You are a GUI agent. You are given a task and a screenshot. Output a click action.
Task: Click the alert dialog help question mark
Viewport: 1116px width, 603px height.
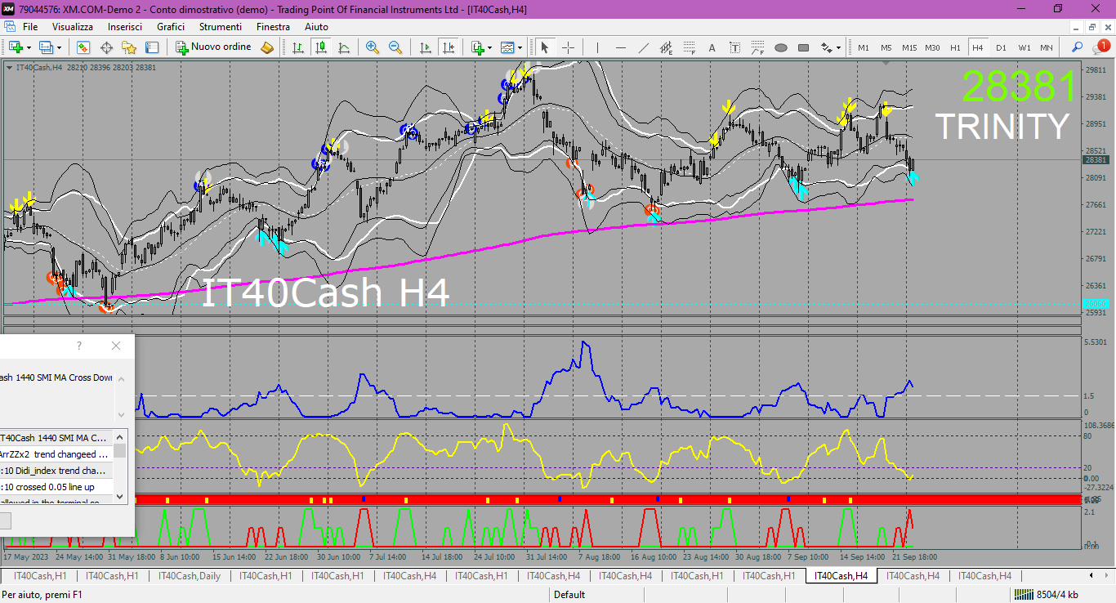click(x=79, y=346)
